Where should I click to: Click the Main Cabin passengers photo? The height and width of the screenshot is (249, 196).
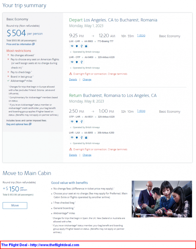pos(162,199)
